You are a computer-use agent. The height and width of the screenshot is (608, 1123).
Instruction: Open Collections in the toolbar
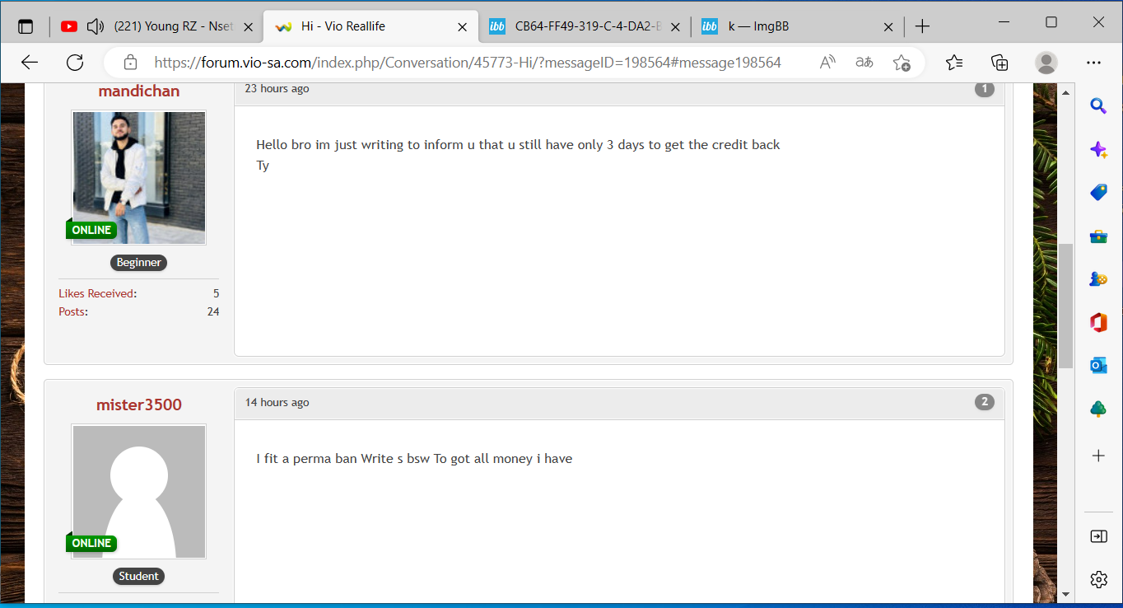(1000, 63)
